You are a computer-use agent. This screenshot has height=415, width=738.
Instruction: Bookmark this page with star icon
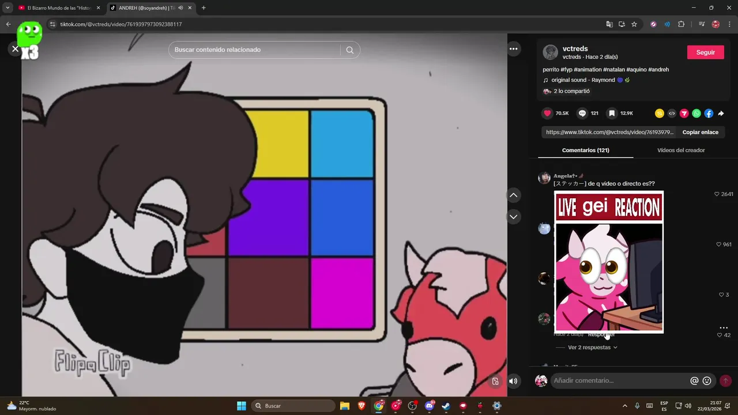click(634, 24)
